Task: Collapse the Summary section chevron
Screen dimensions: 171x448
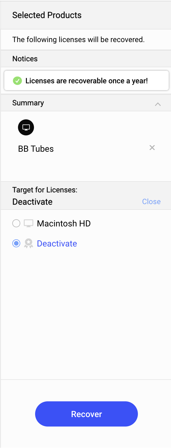Action: pyautogui.click(x=158, y=104)
